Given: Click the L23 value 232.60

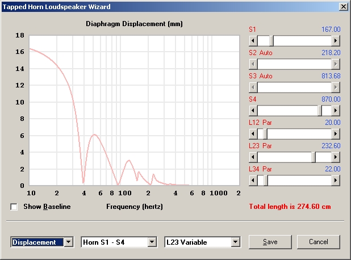Looking at the screenshot, I should pyautogui.click(x=331, y=146).
